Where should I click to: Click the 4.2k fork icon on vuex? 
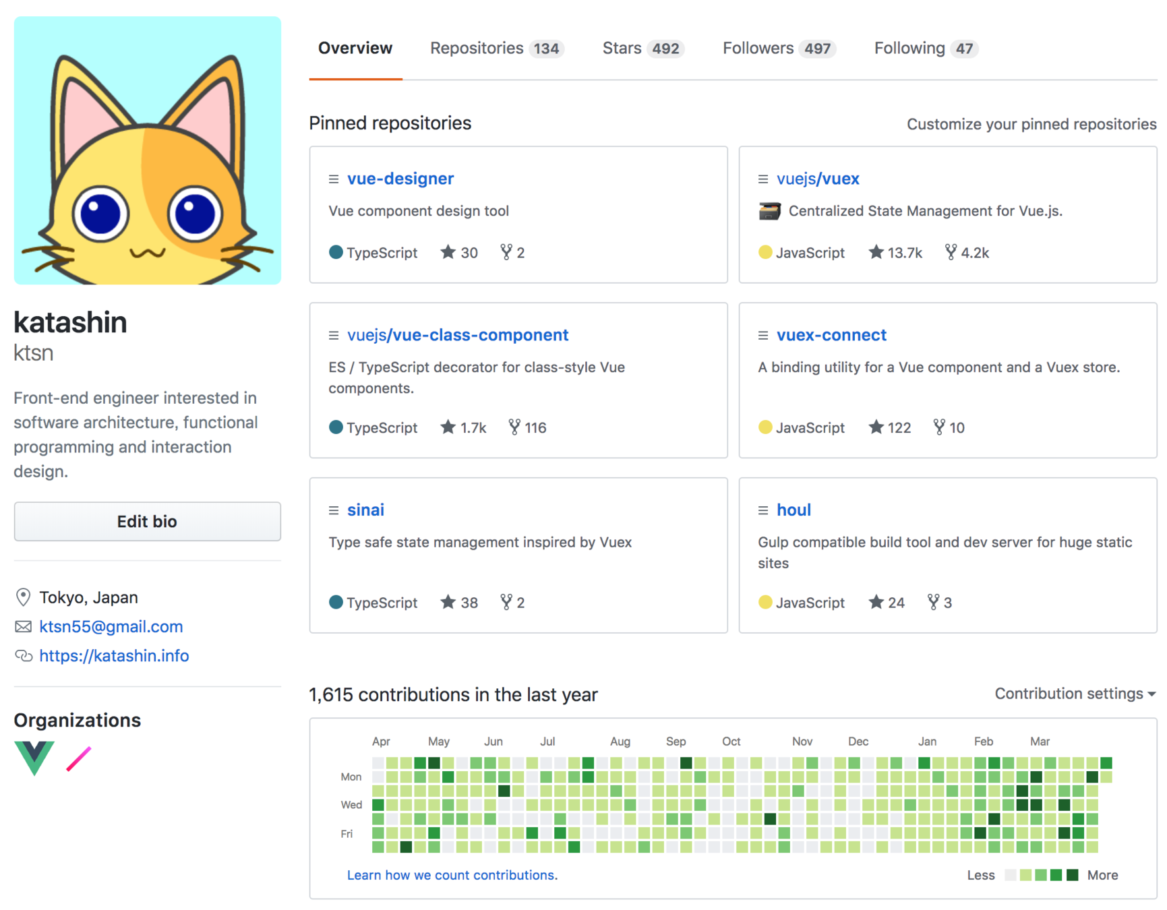[951, 252]
